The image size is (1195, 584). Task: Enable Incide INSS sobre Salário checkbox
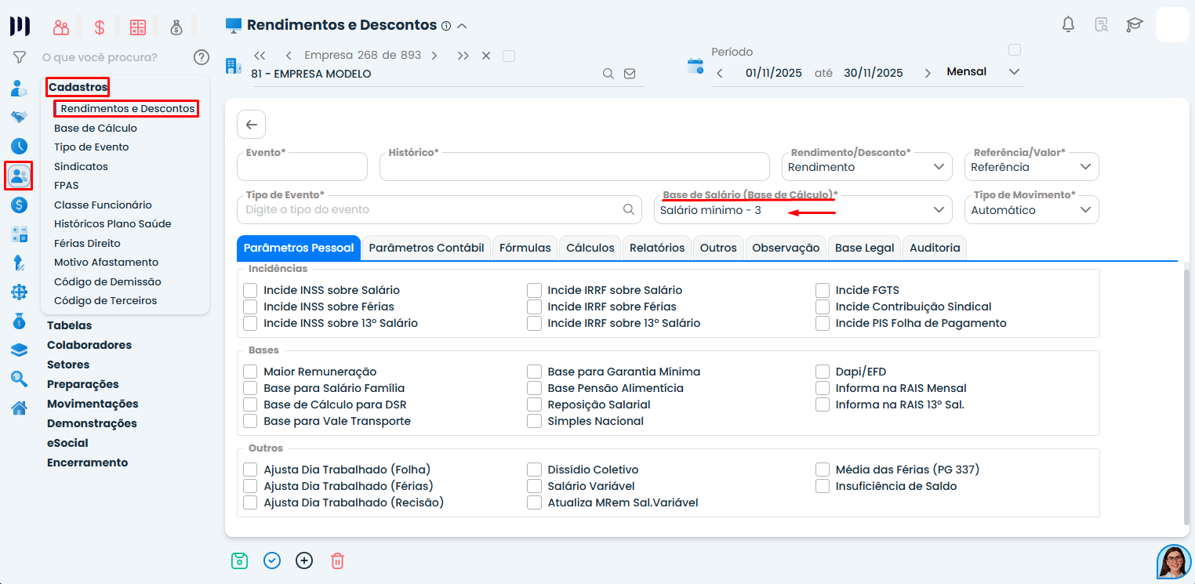(250, 290)
